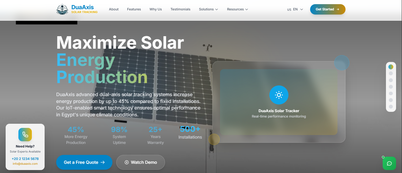Open the green chat bubble button
402x173 pixels.
click(389, 163)
